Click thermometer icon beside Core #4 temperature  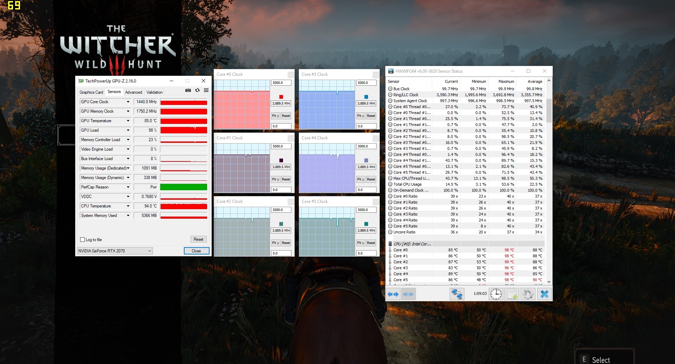tap(390, 274)
